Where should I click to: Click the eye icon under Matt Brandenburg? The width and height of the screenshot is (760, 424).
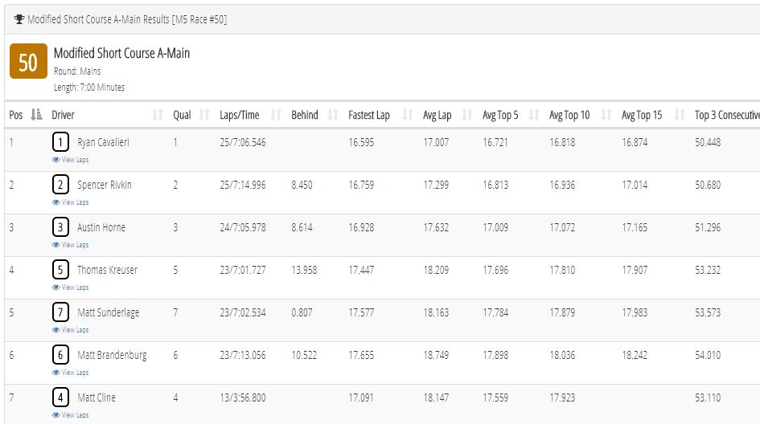click(x=55, y=373)
